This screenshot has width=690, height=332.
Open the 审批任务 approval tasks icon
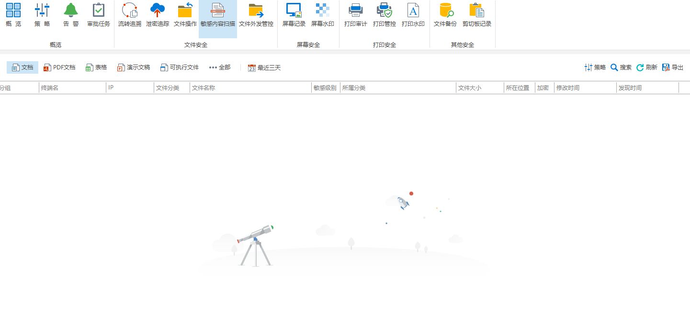[x=99, y=14]
